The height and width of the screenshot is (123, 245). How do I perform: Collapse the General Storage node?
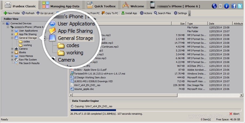[x=12, y=38]
